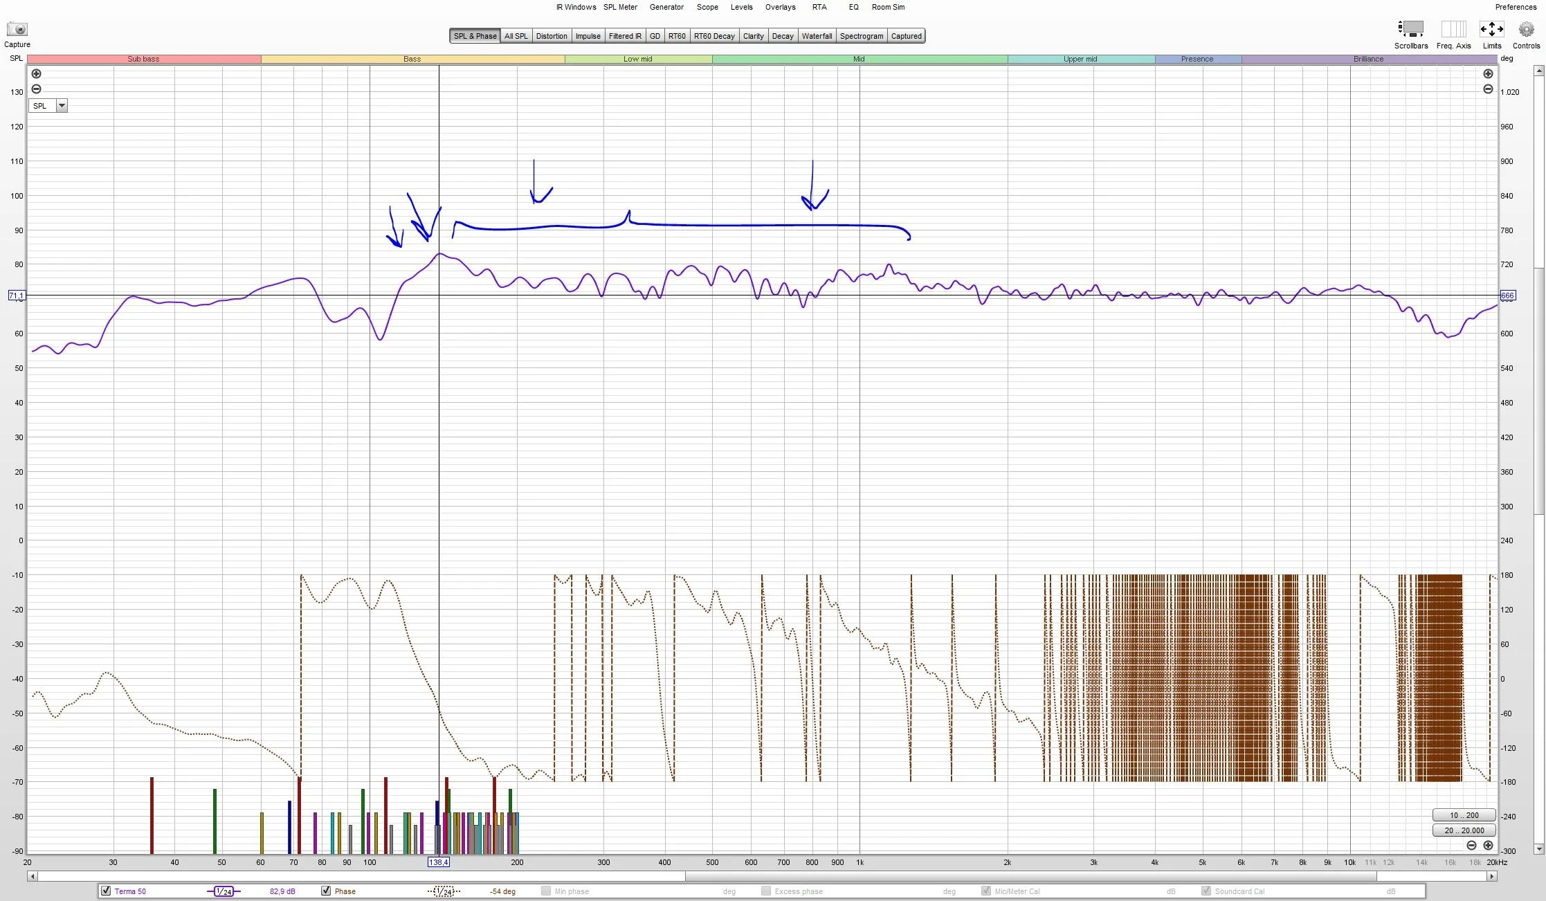Click the 138,4 frequency cursor field
The image size is (1546, 901).
tap(439, 862)
